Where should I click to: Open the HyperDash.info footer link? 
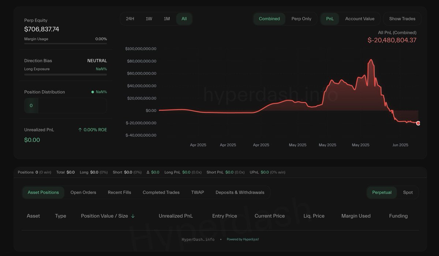click(x=198, y=240)
